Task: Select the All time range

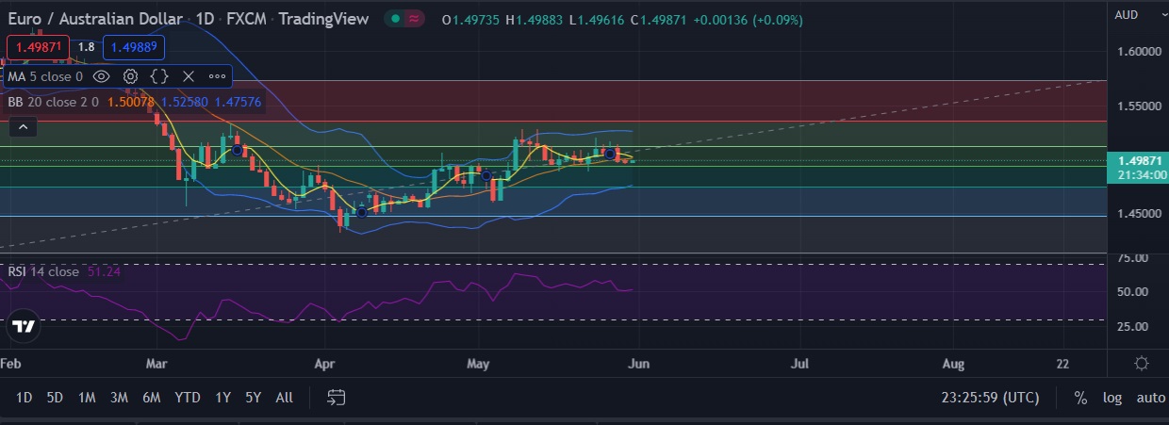Action: pos(284,398)
